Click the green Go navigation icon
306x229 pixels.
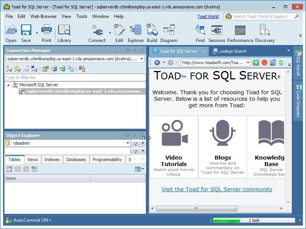pos(256,63)
